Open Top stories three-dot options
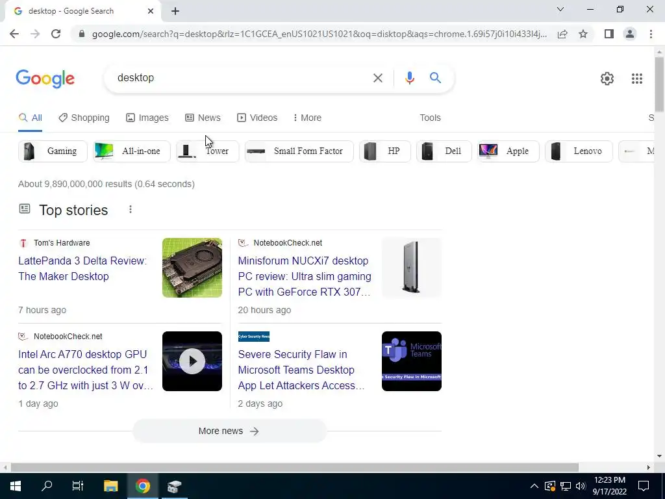Screen dimensions: 665x499 [x=130, y=209]
